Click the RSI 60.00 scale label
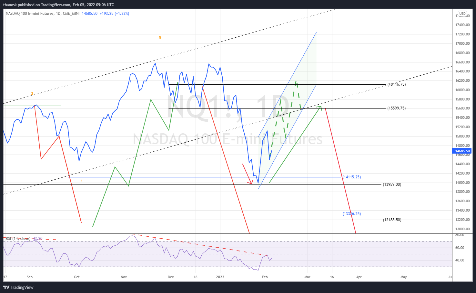Viewport: 476px width, 293px height. [460, 248]
